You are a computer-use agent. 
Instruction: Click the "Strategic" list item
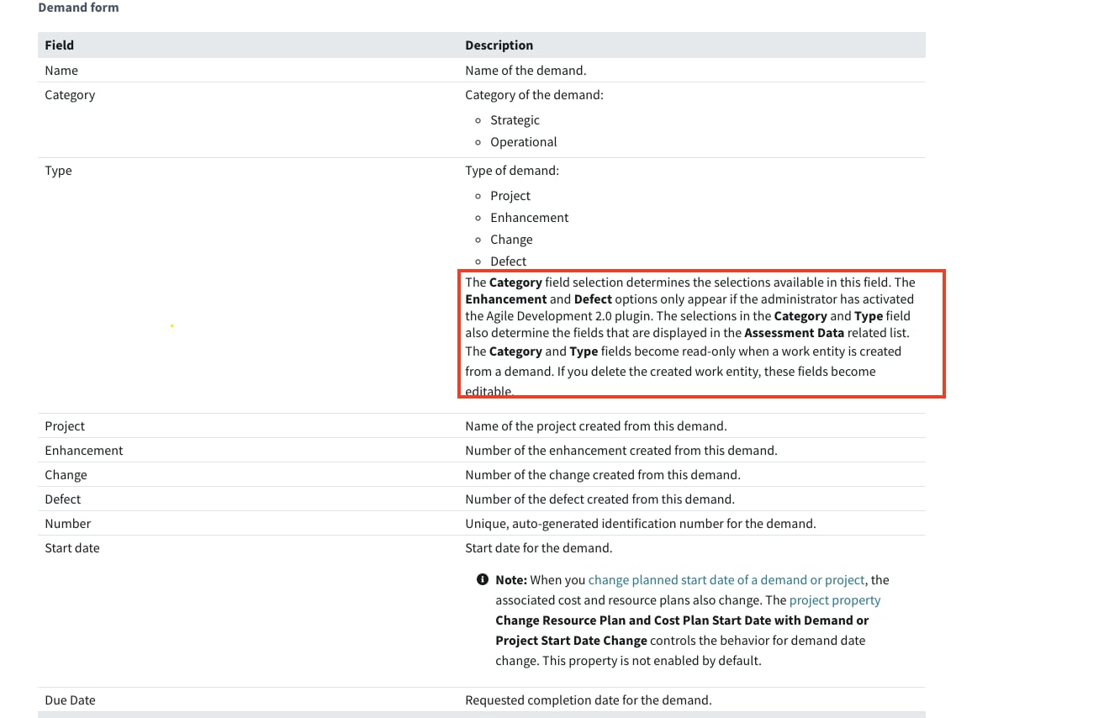(515, 119)
